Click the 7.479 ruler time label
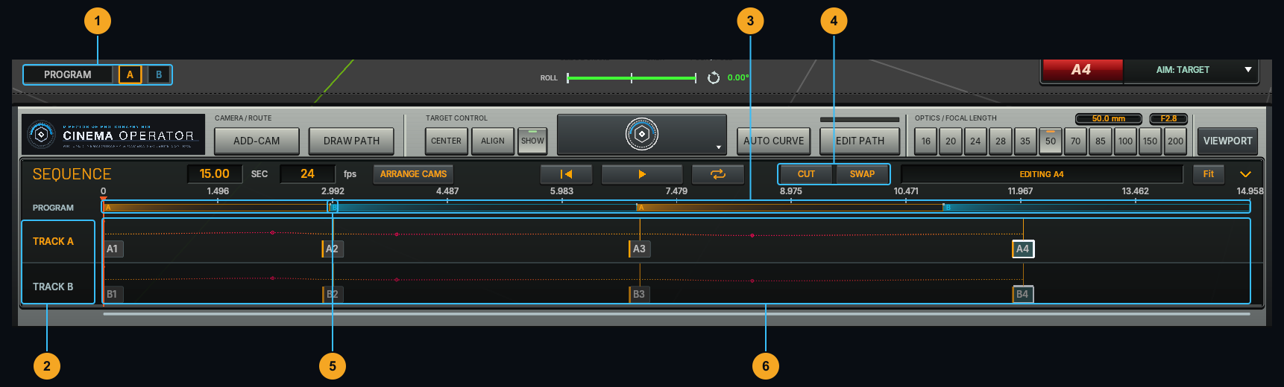This screenshot has width=1284, height=387. coord(676,191)
